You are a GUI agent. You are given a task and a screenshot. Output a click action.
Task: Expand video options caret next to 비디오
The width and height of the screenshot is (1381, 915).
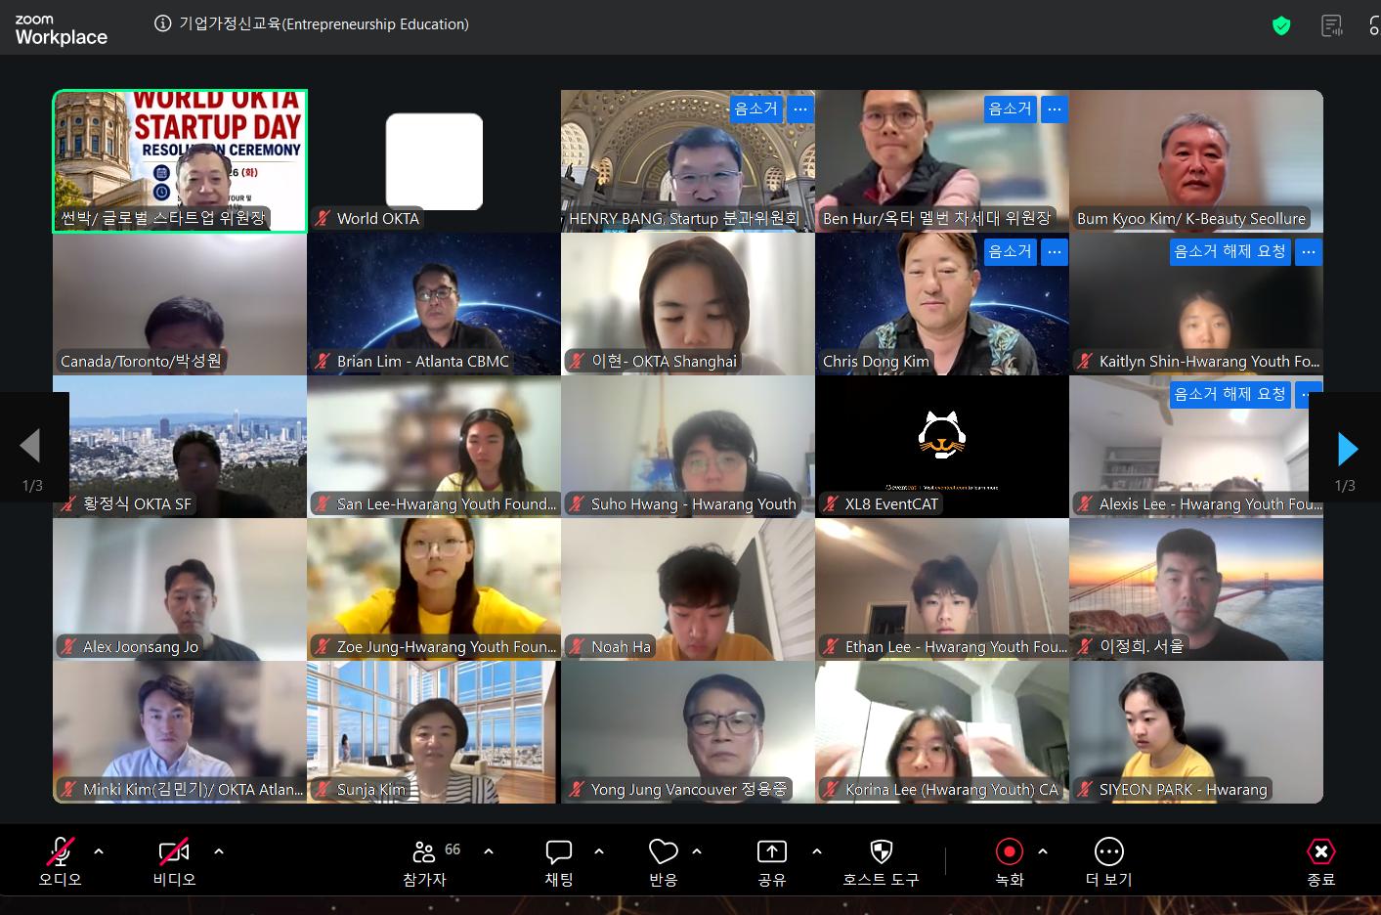[x=219, y=851]
